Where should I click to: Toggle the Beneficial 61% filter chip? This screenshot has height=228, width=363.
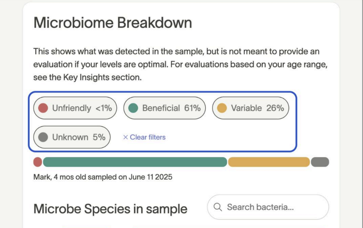[164, 108]
